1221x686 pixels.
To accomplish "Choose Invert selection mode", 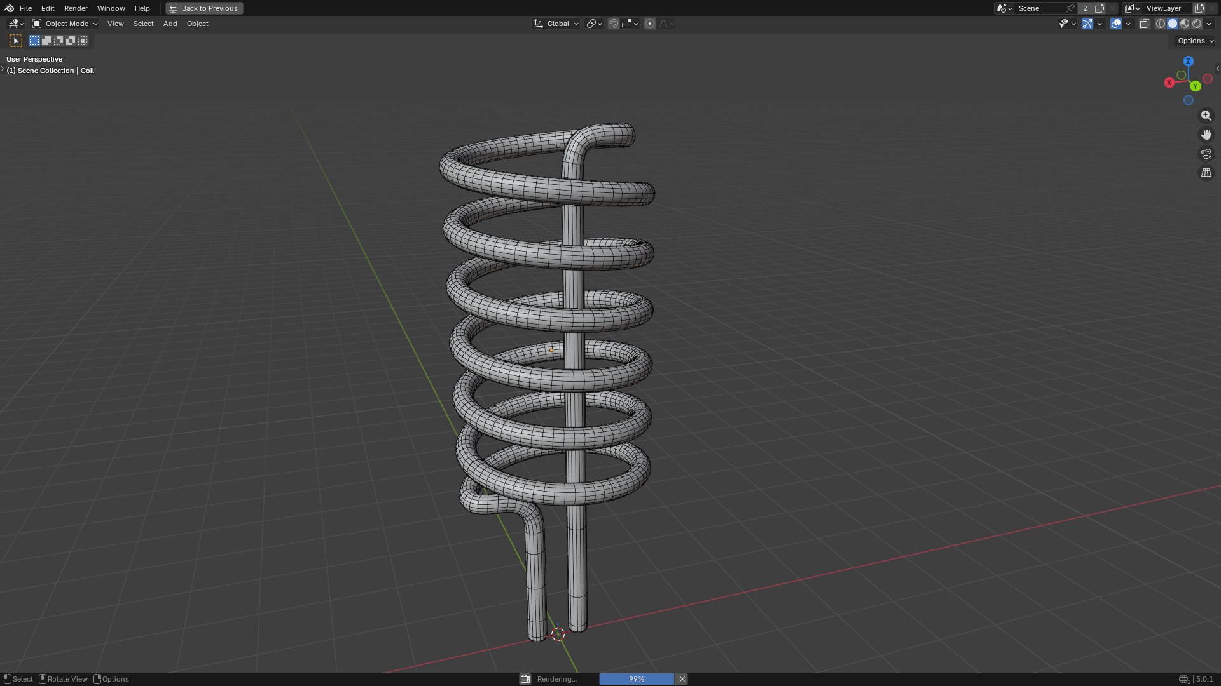I will coord(71,41).
